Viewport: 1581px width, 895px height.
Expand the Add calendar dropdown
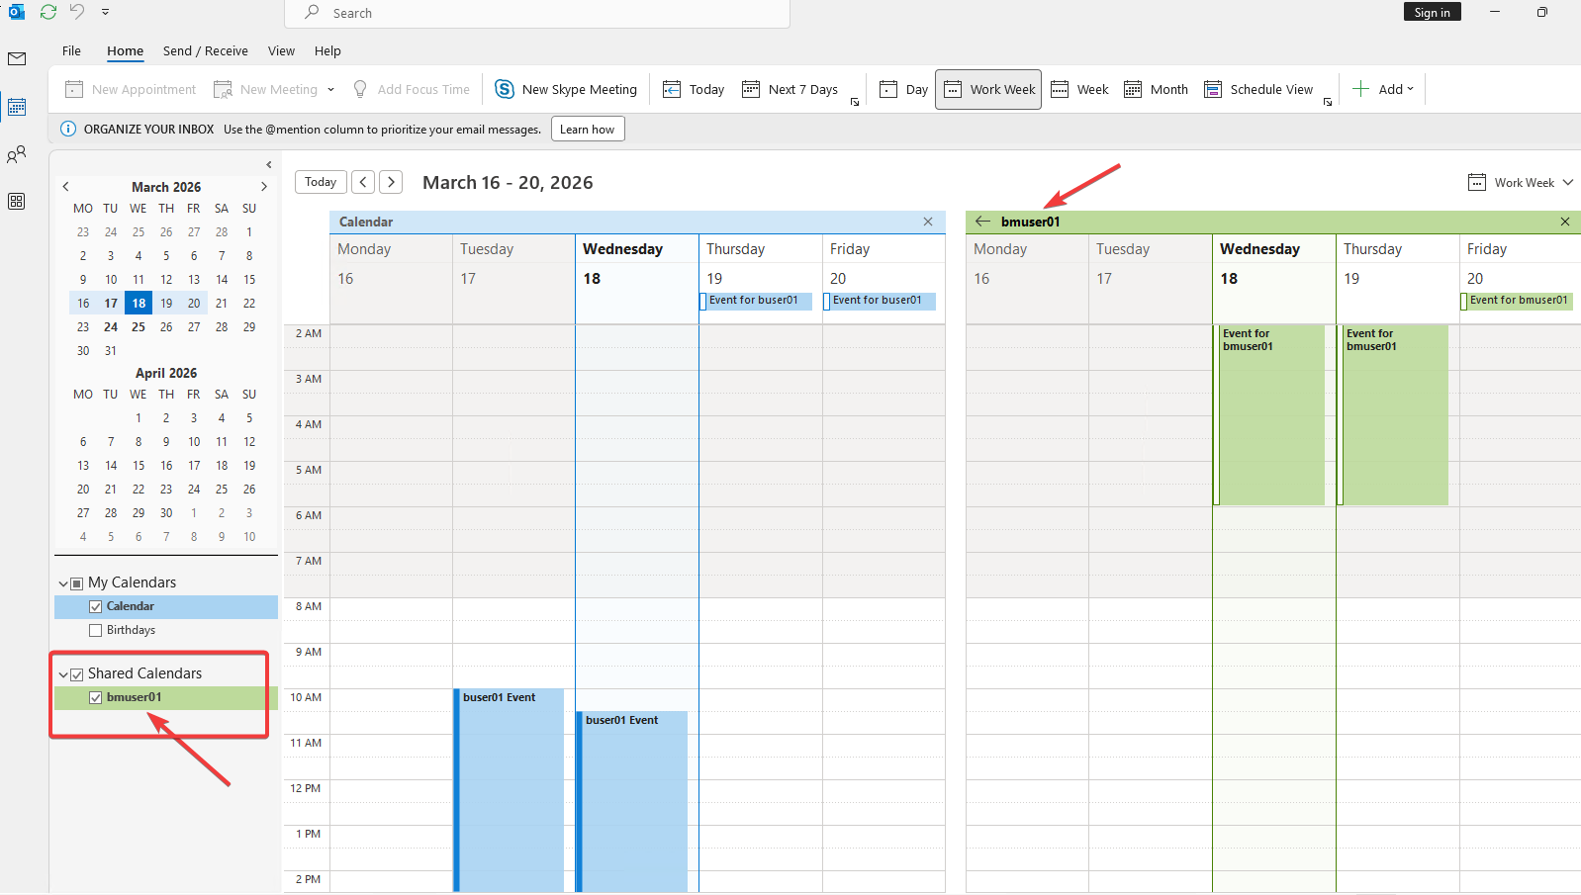(x=1383, y=89)
